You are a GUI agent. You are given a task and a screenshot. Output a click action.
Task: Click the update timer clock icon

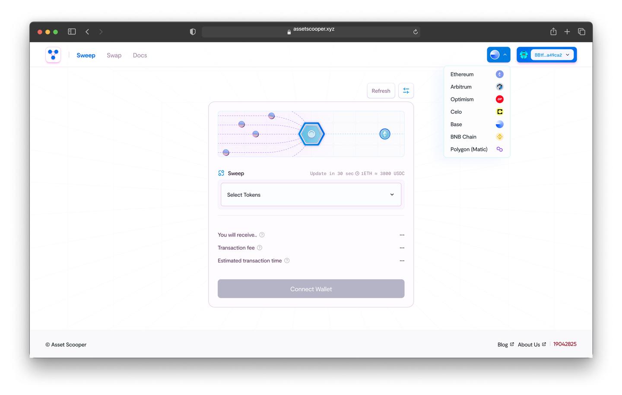(357, 174)
